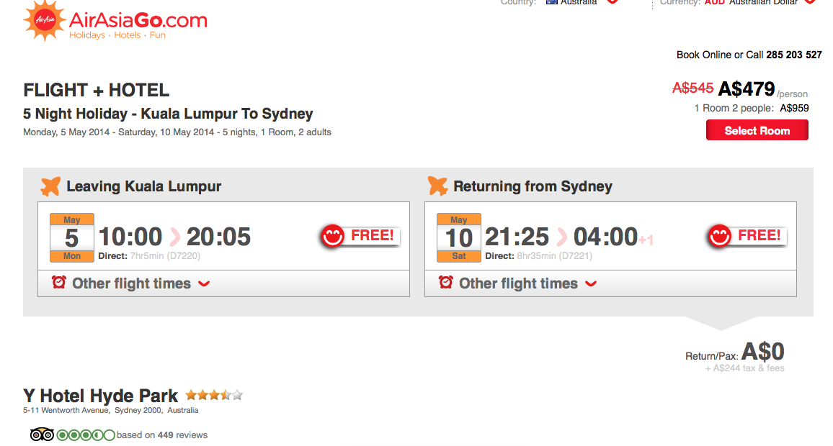Click the AirAsiaGo.com site name text
Screen dimensions: 833x446
pyautogui.click(x=138, y=19)
